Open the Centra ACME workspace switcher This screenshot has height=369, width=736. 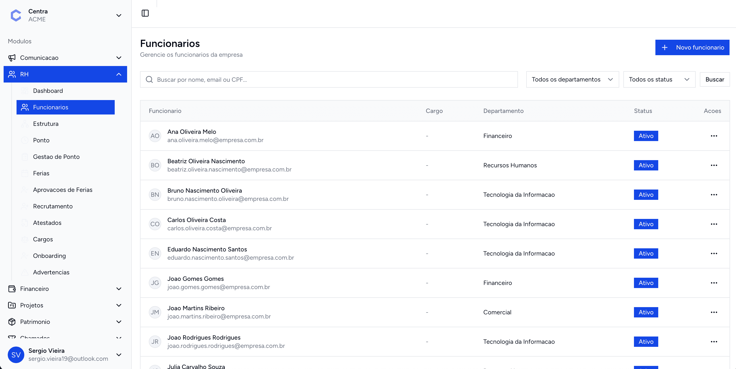(x=119, y=15)
